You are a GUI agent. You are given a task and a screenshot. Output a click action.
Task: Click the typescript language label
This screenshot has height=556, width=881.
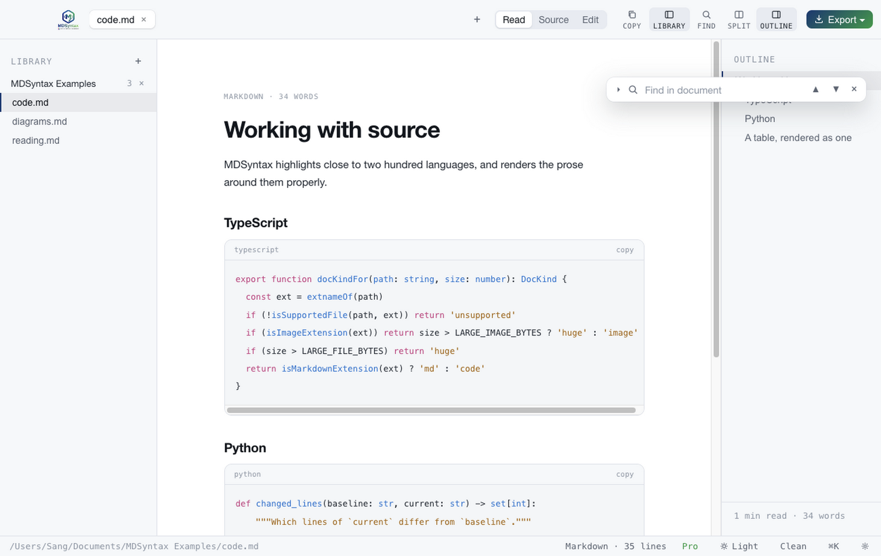[x=257, y=250]
